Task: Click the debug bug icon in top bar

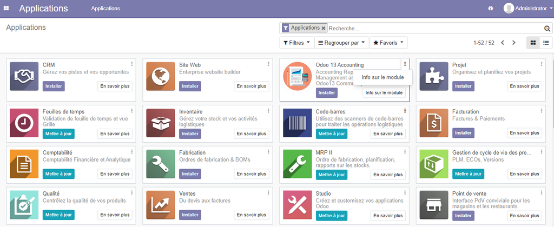Action: point(491,9)
